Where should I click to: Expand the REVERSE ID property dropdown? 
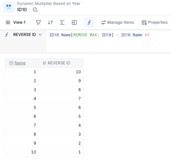[x=40, y=35]
